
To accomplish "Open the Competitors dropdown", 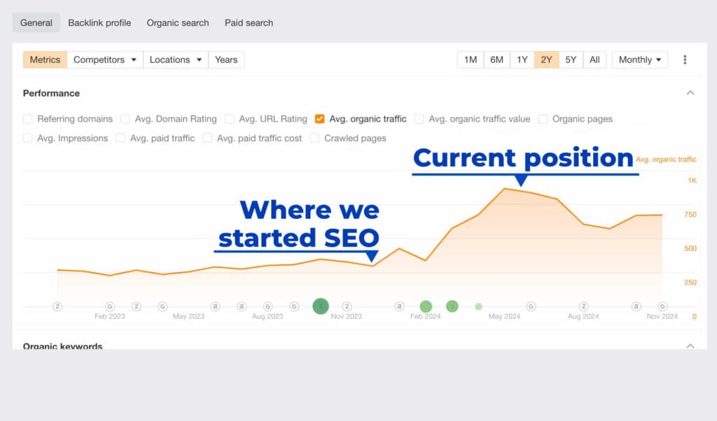I will pos(105,59).
